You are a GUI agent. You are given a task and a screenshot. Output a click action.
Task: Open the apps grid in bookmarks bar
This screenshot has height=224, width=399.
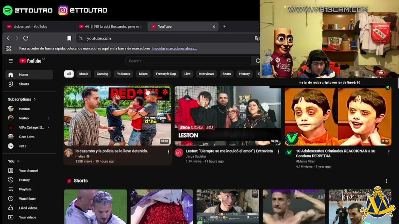tap(8, 49)
